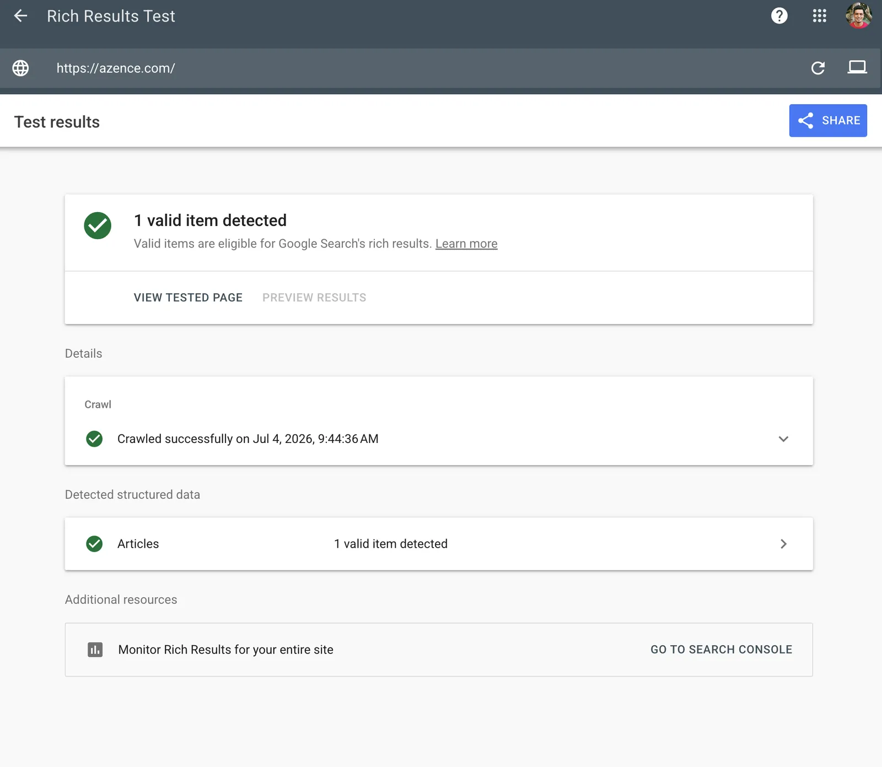Re-run the test with the refresh icon
Screen dimensions: 882x767
[x=818, y=68]
